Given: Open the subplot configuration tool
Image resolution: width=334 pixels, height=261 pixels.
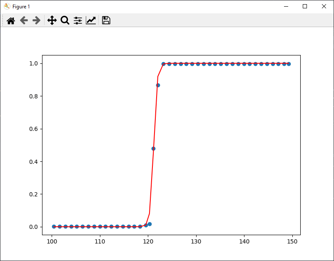Looking at the screenshot, I should point(78,20).
